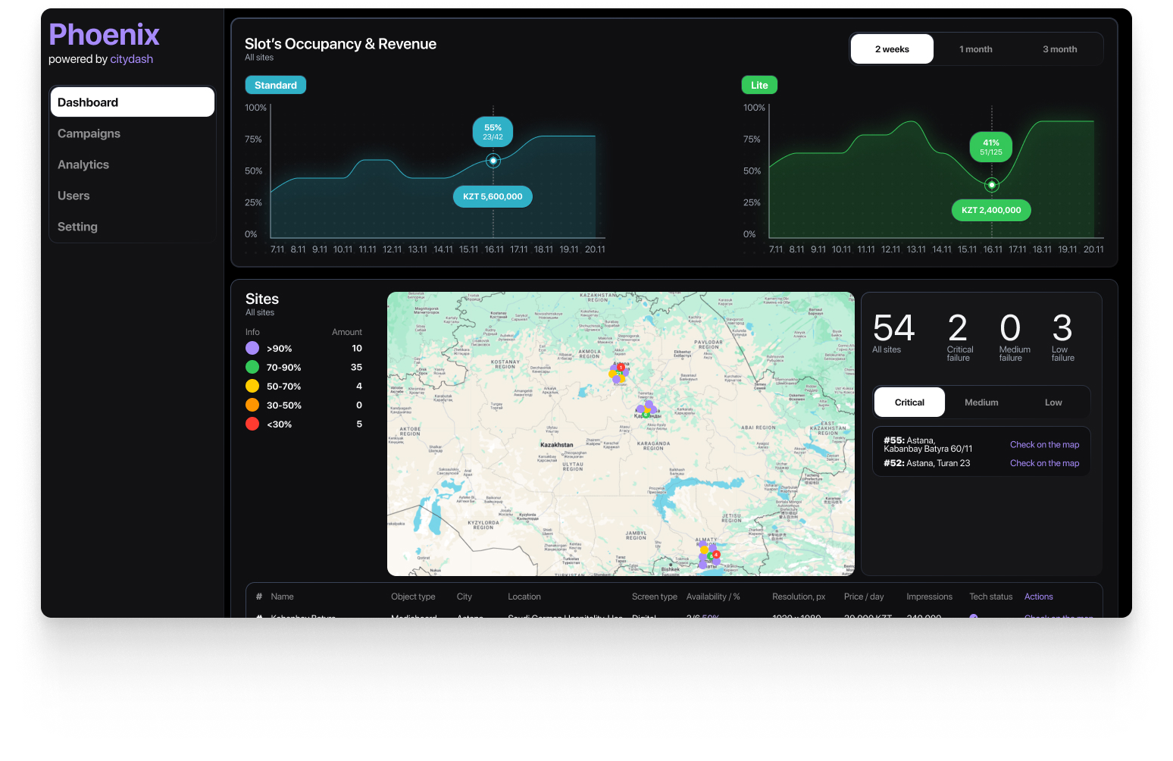Screen dimensions: 1173x761
Task: Click the Standard chart data point marker
Action: click(x=493, y=161)
